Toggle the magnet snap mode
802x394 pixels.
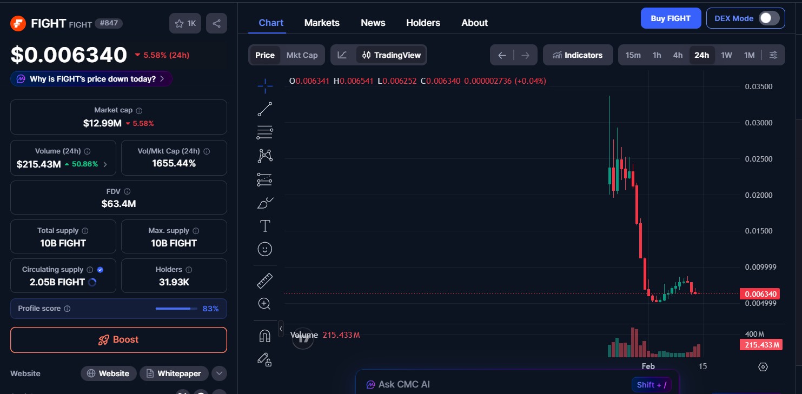click(265, 336)
